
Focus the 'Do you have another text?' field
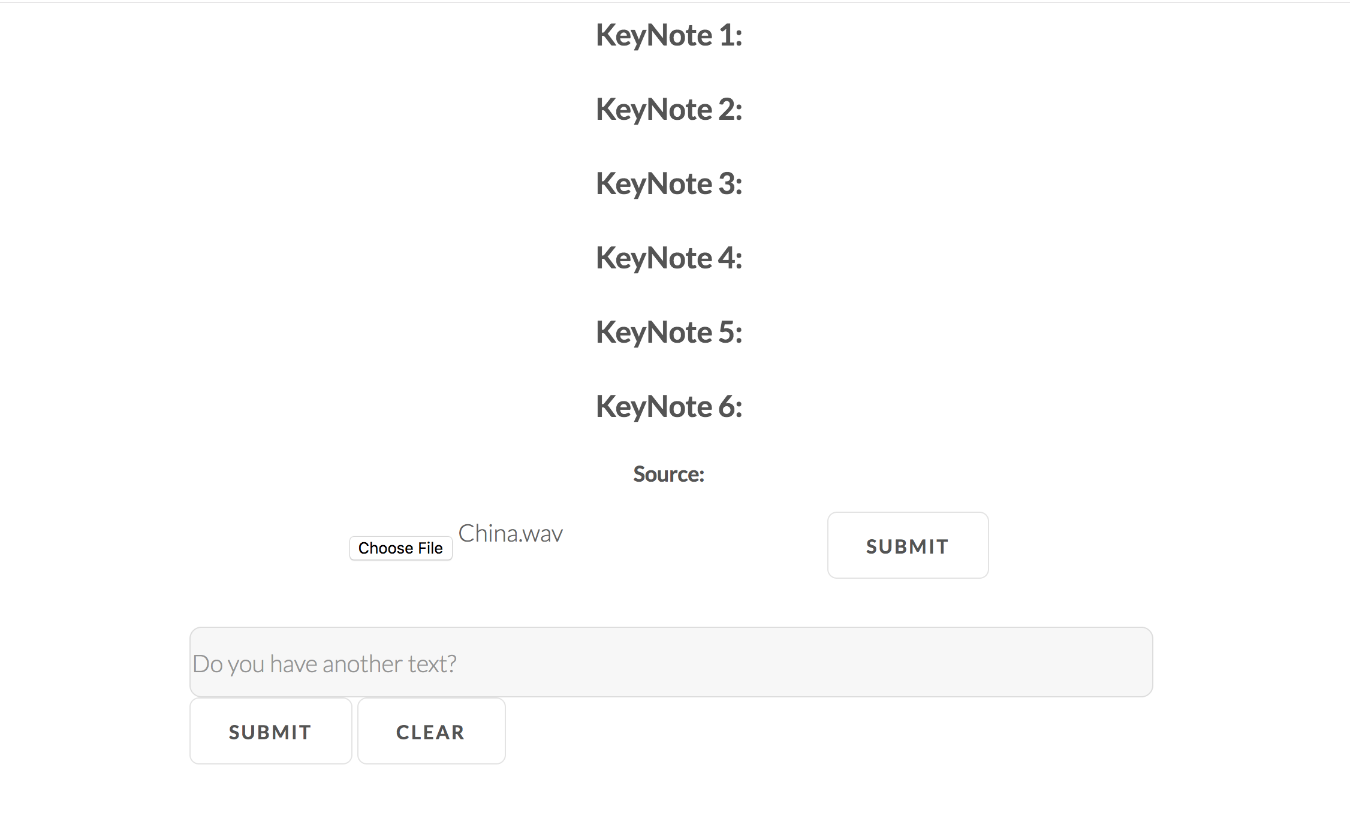pos(671,662)
